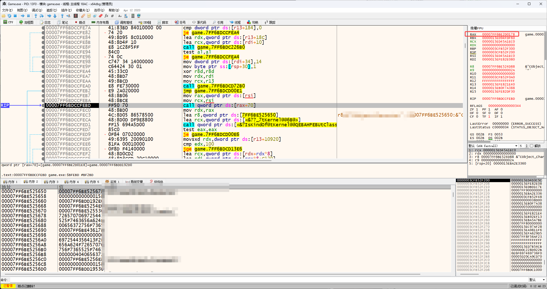
Task: Click the Step Into arrow icon
Action: point(36,16)
